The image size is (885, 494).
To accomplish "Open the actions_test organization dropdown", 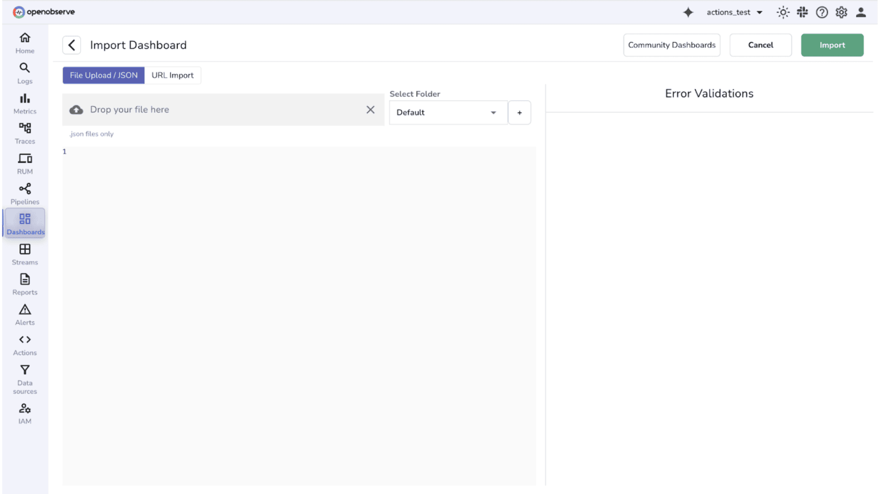I will (734, 12).
